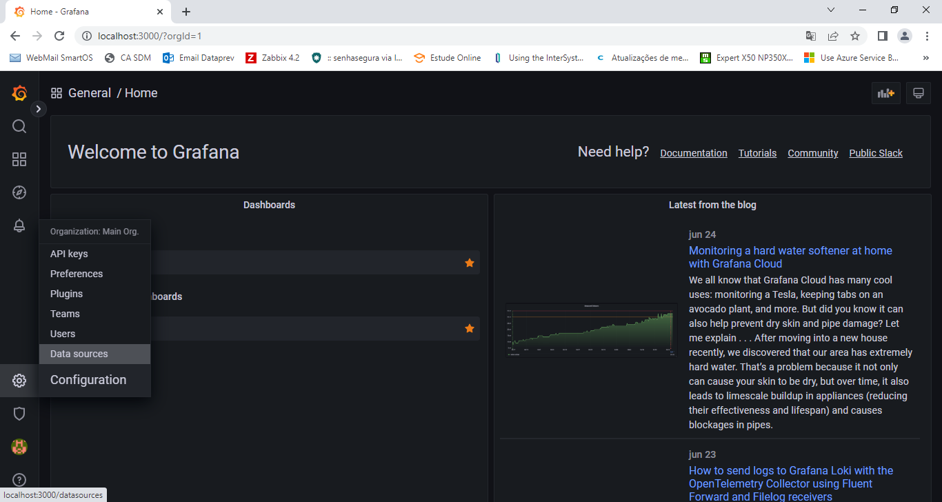Open the Dashboards four-squares sidebar icon
The image size is (942, 502).
(x=19, y=159)
